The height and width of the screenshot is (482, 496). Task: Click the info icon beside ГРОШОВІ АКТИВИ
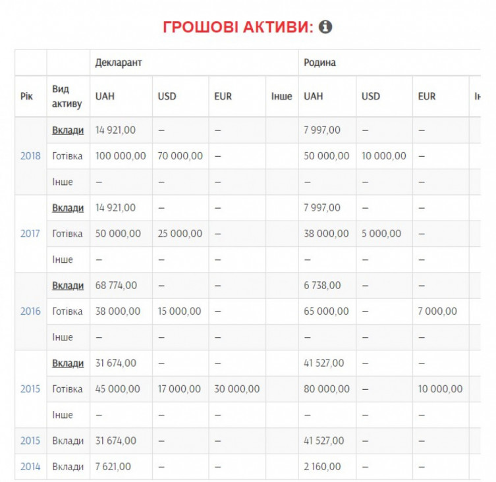point(325,26)
